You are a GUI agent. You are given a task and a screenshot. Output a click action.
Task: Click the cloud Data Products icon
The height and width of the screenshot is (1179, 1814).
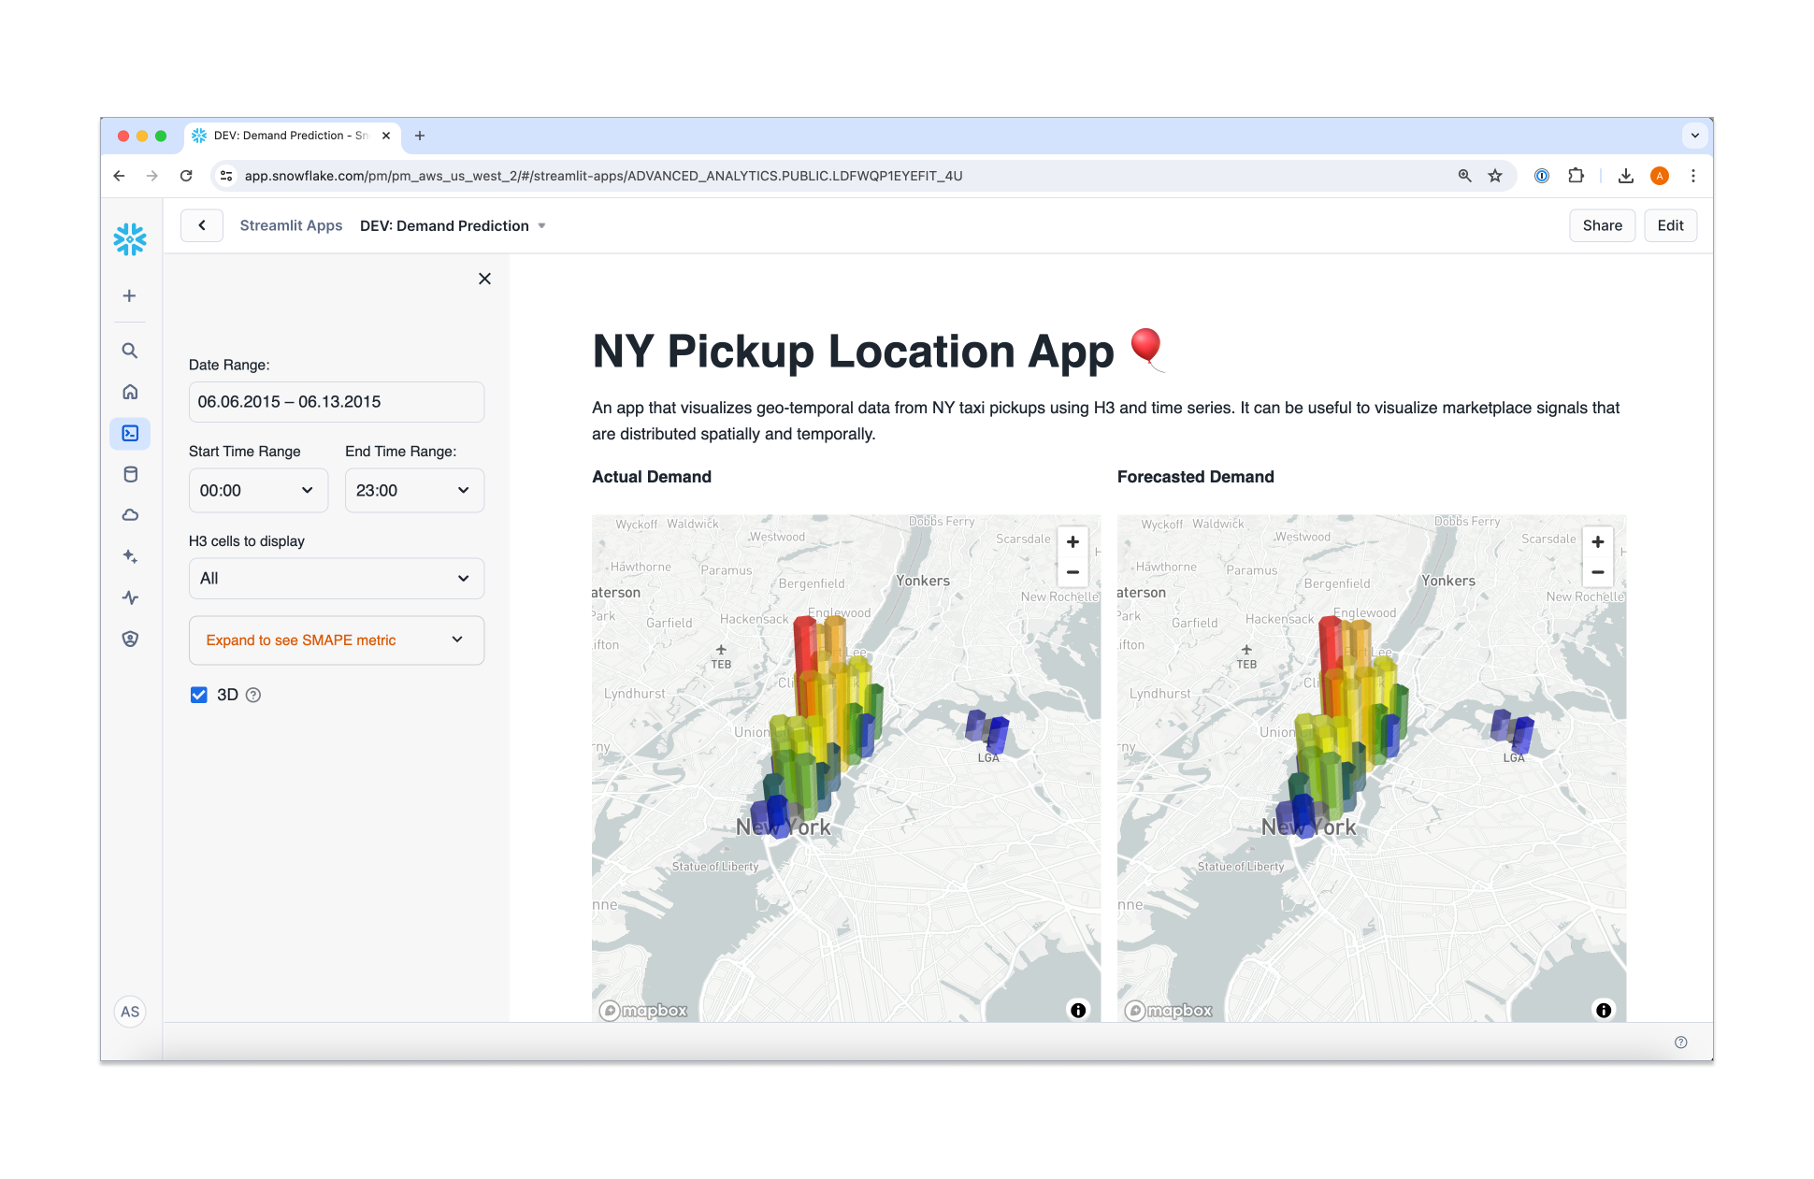[130, 515]
